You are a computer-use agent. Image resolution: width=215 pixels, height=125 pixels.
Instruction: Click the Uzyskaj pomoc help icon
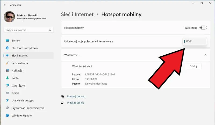(x=63, y=96)
